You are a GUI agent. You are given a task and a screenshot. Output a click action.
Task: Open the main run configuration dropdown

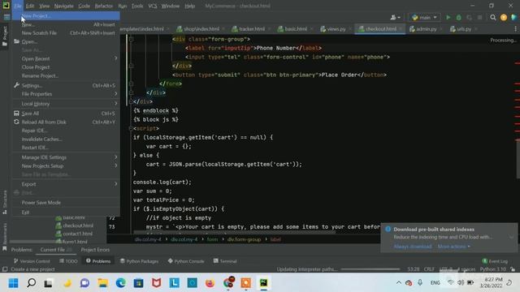424,18
